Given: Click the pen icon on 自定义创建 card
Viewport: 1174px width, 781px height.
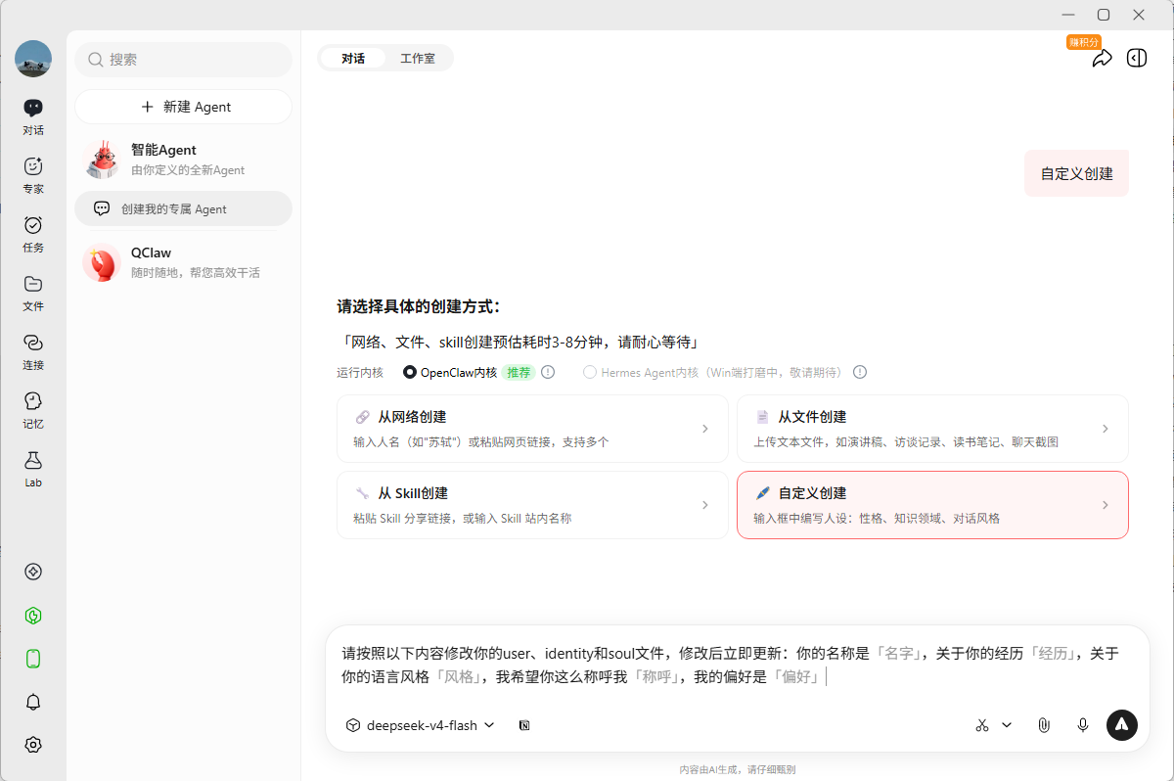Looking at the screenshot, I should tap(762, 493).
